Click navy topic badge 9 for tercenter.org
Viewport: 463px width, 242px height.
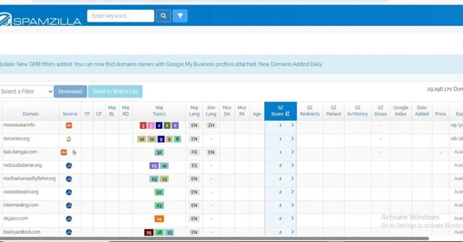coord(161,139)
